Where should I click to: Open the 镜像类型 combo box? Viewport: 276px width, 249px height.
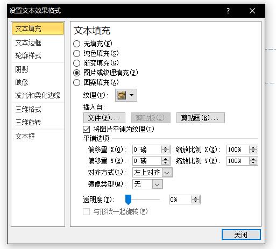[x=147, y=184]
